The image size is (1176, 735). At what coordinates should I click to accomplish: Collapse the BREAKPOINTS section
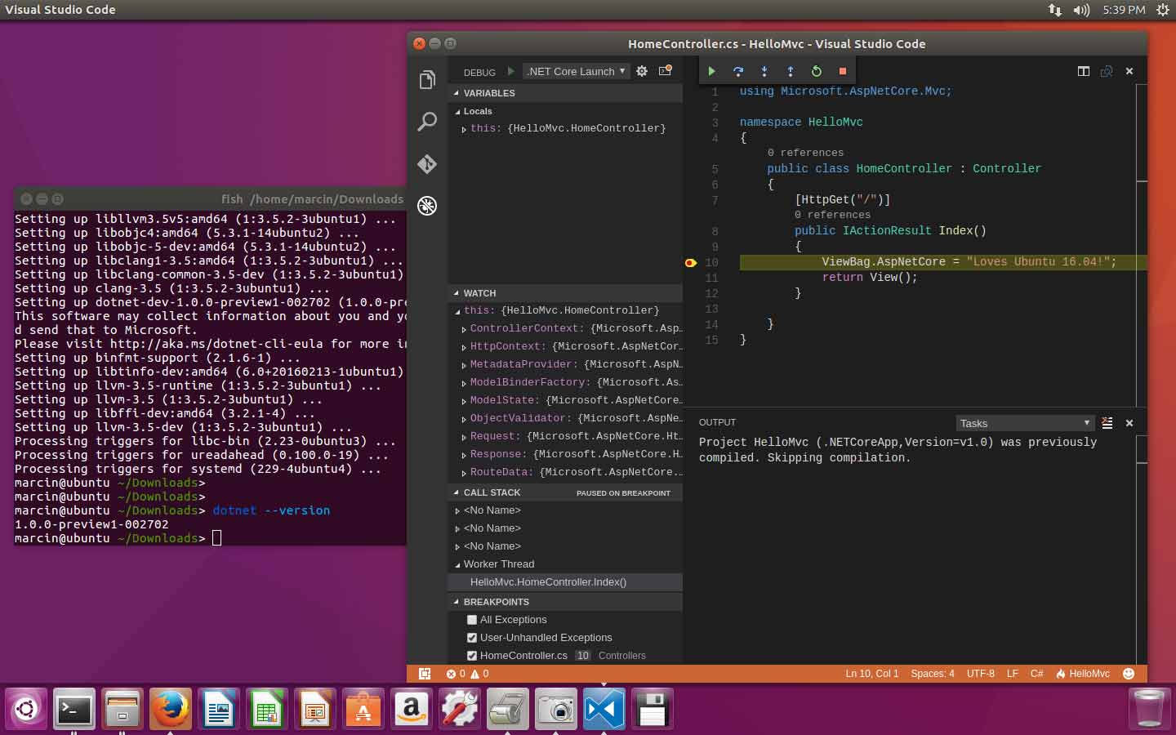(x=457, y=602)
